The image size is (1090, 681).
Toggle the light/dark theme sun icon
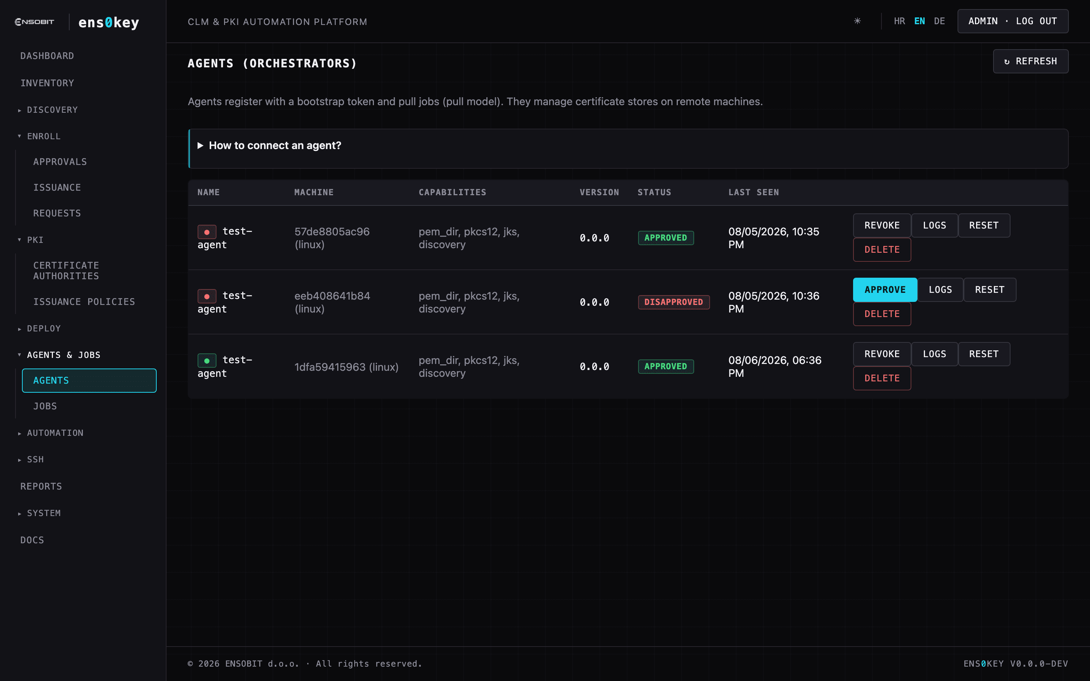tap(857, 21)
